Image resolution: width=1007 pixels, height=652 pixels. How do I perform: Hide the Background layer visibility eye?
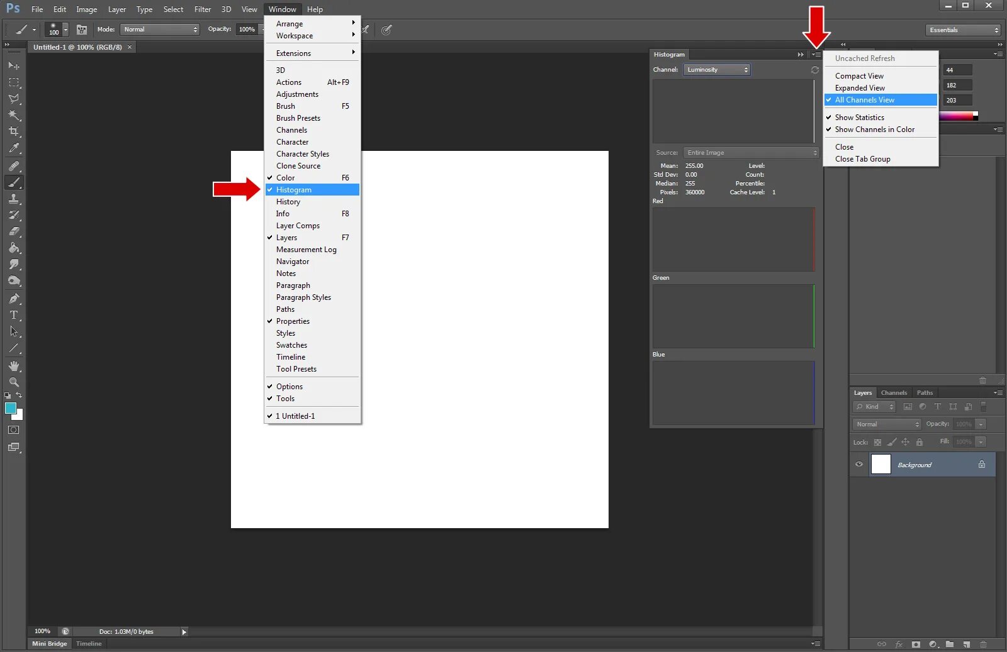858,465
